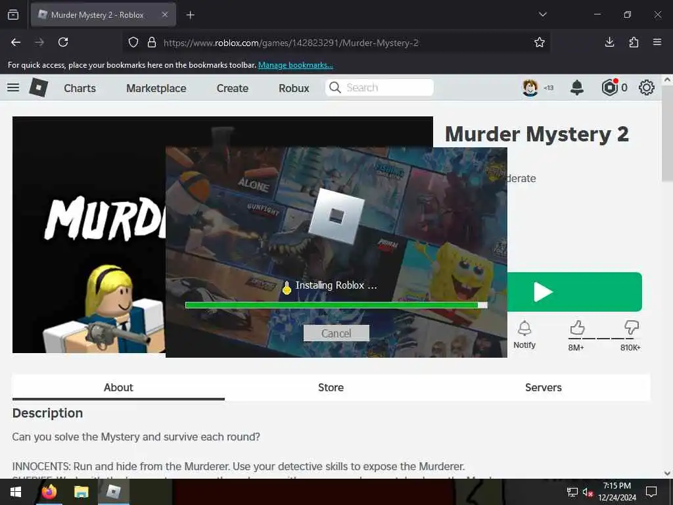This screenshot has width=673, height=505.
Task: Open the Charts page
Action: click(80, 88)
